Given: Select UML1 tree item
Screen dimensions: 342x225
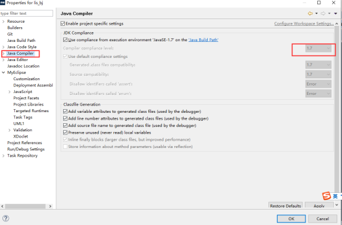Looking at the screenshot, I should point(19,123).
